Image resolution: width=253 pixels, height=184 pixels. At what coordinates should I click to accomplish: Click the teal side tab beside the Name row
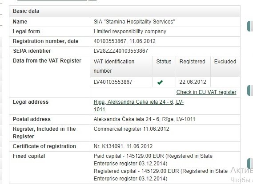click(x=250, y=26)
